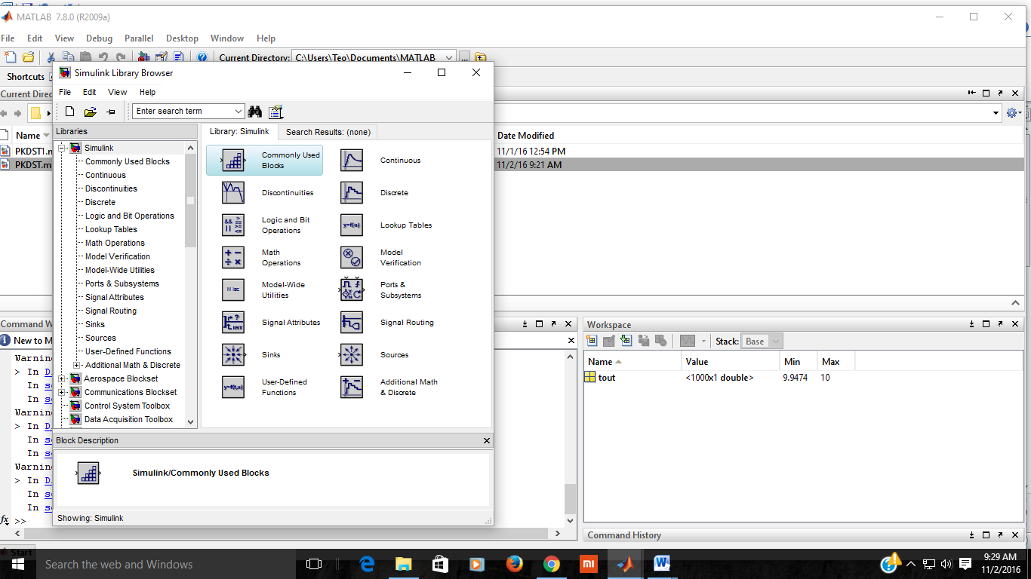Click the MATLAB Start button
This screenshot has height=579, width=1031.
pyautogui.click(x=17, y=552)
